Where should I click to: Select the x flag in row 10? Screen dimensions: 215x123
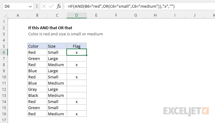76,77
